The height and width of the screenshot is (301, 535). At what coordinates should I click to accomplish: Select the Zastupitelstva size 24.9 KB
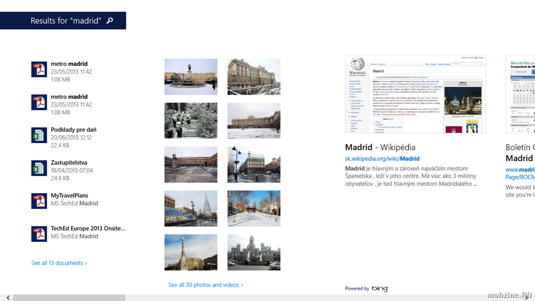(60, 178)
